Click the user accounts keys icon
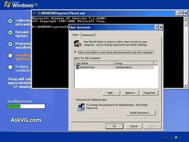 pos(78,44)
